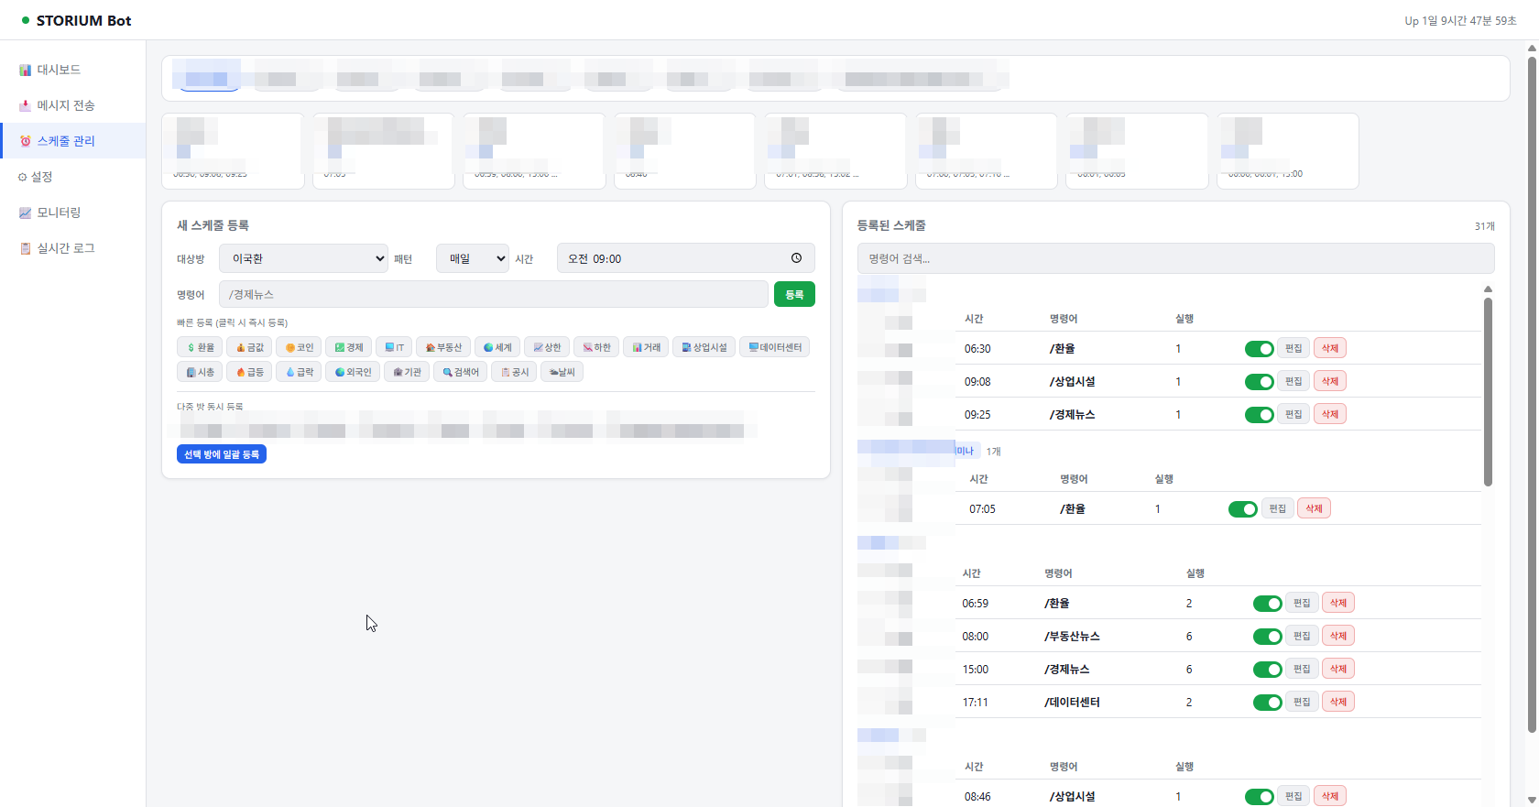Select the 코인 quick-register chip
This screenshot has width=1539, height=807.
[299, 347]
